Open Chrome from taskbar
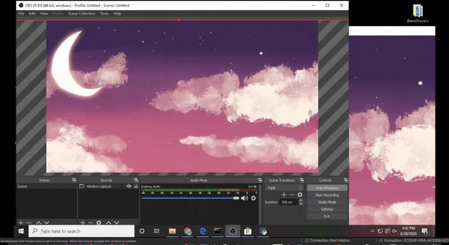 pyautogui.click(x=188, y=231)
